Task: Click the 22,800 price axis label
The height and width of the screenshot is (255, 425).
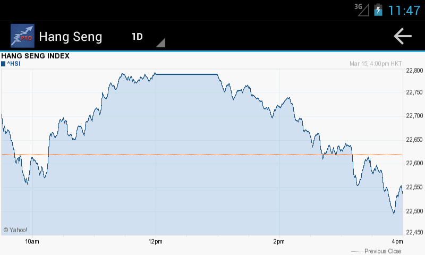Action: pos(414,71)
